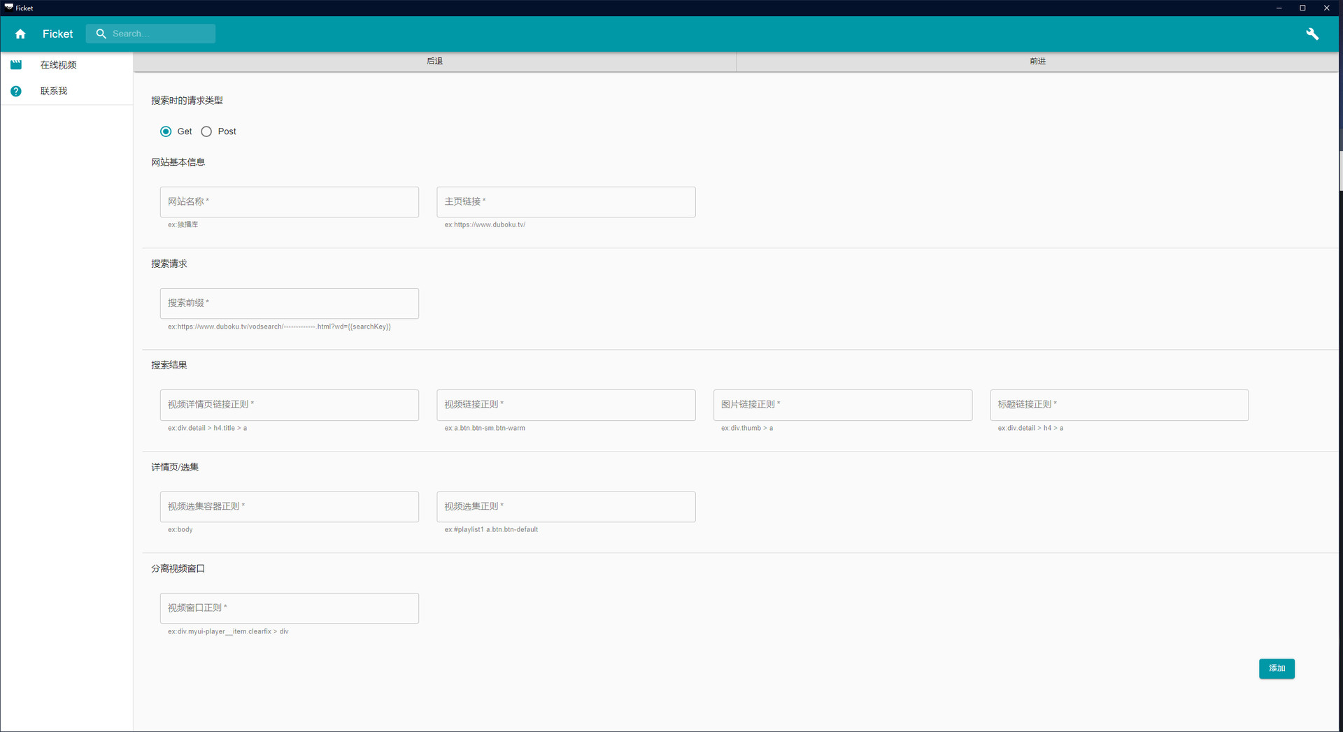Screen dimensions: 1343x732
Task: Select the Get request type
Action: (x=166, y=131)
